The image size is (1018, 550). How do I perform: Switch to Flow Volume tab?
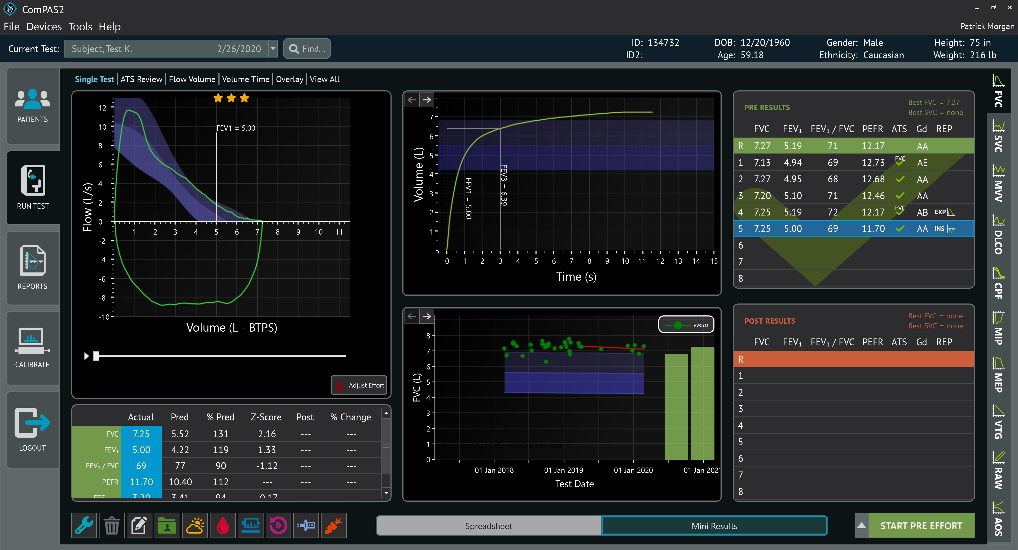(x=192, y=79)
